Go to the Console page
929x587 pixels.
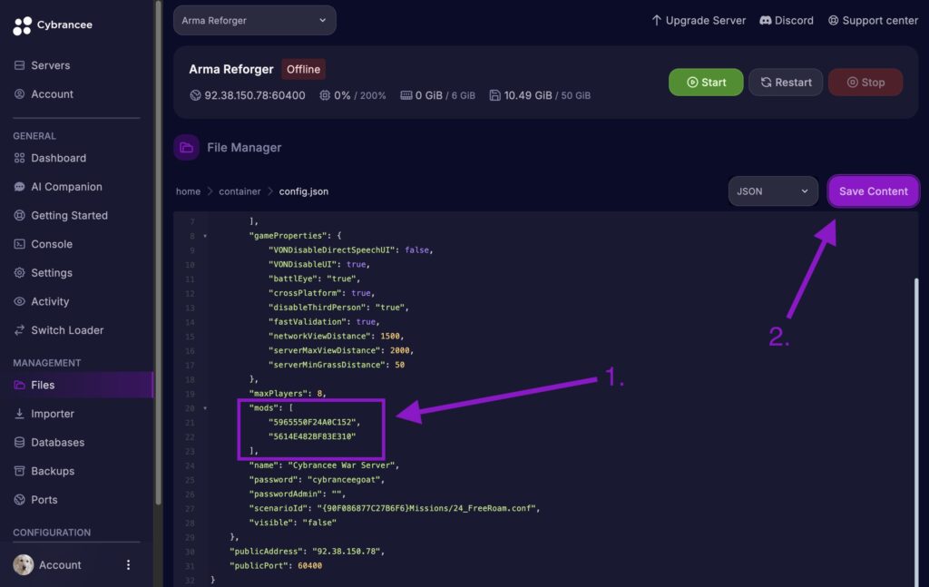coord(52,244)
